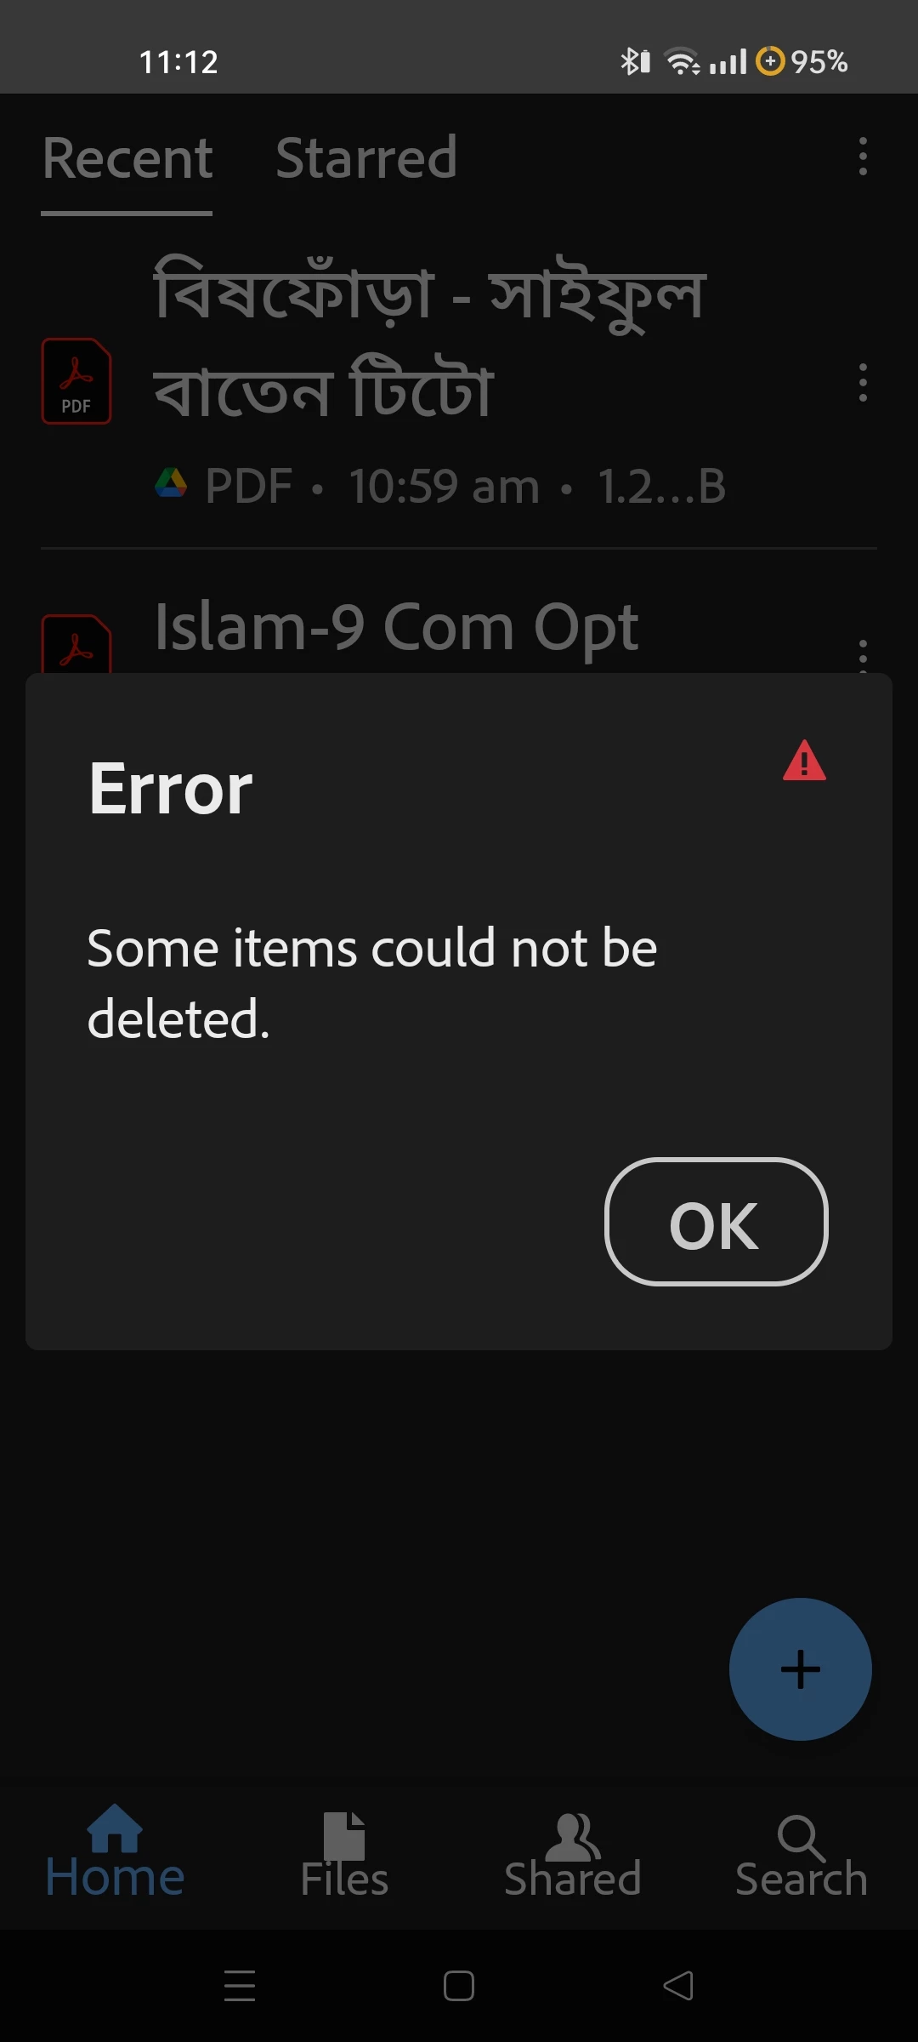Open the Islam-9 Com Opt document

point(396,628)
